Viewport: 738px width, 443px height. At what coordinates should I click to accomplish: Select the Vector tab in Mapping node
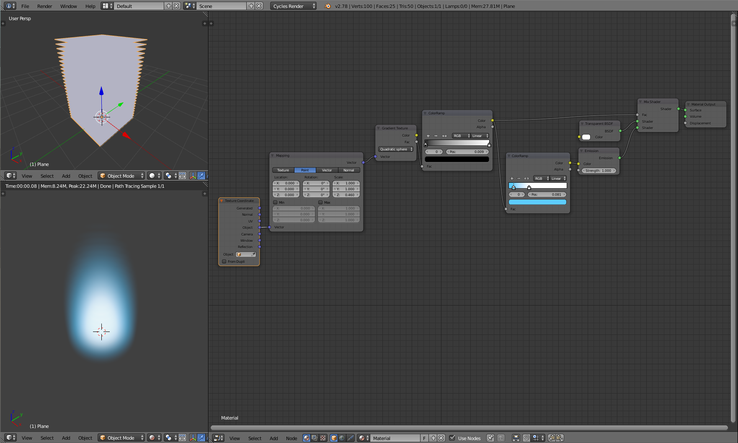327,170
